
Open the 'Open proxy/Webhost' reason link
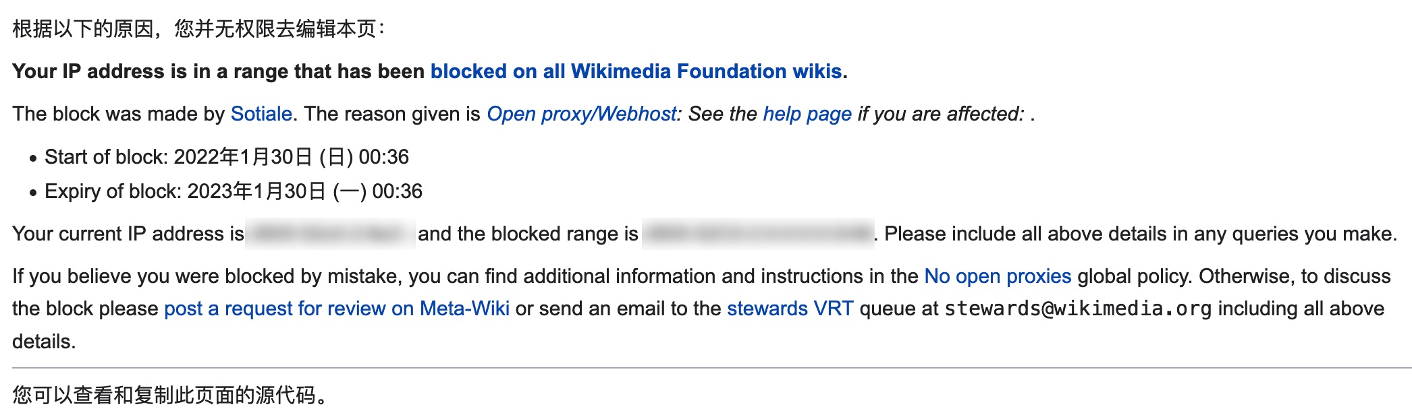[x=581, y=114]
